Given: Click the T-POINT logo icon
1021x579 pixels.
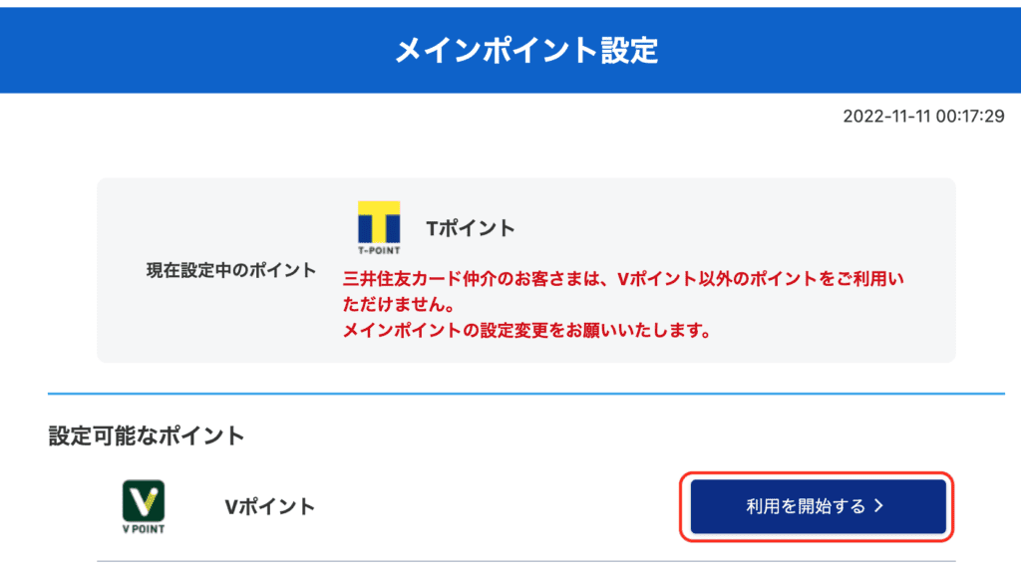Looking at the screenshot, I should (x=379, y=227).
